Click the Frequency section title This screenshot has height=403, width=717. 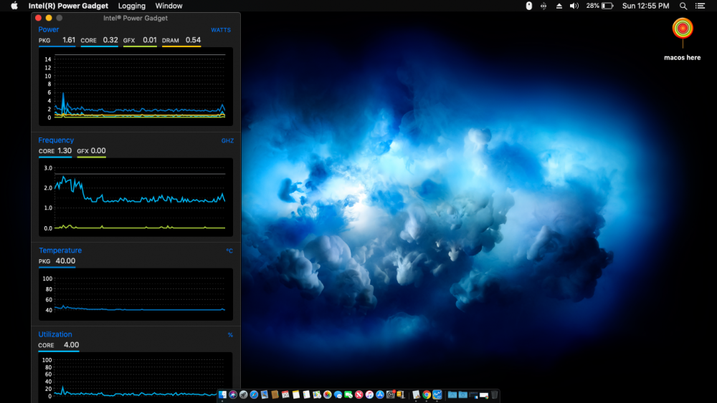pyautogui.click(x=56, y=140)
